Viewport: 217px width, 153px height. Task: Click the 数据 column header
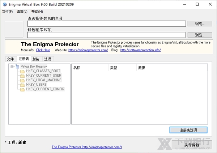pyautogui.click(x=172, y=68)
